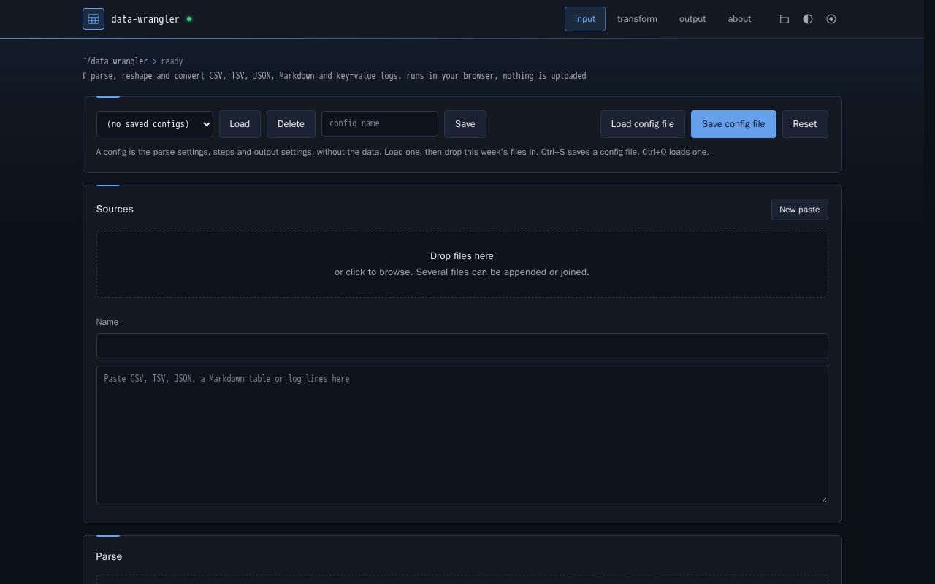The image size is (935, 584).
Task: Toggle the half-circle contrast theme icon
Action: pos(808,19)
